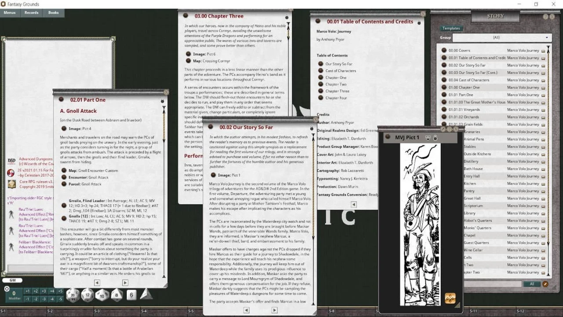Click the book icon for the 00.00 Covers row

(x=543, y=51)
